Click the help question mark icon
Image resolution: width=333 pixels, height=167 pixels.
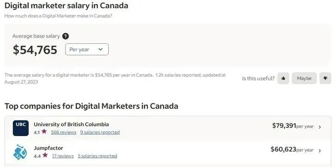(x=65, y=36)
